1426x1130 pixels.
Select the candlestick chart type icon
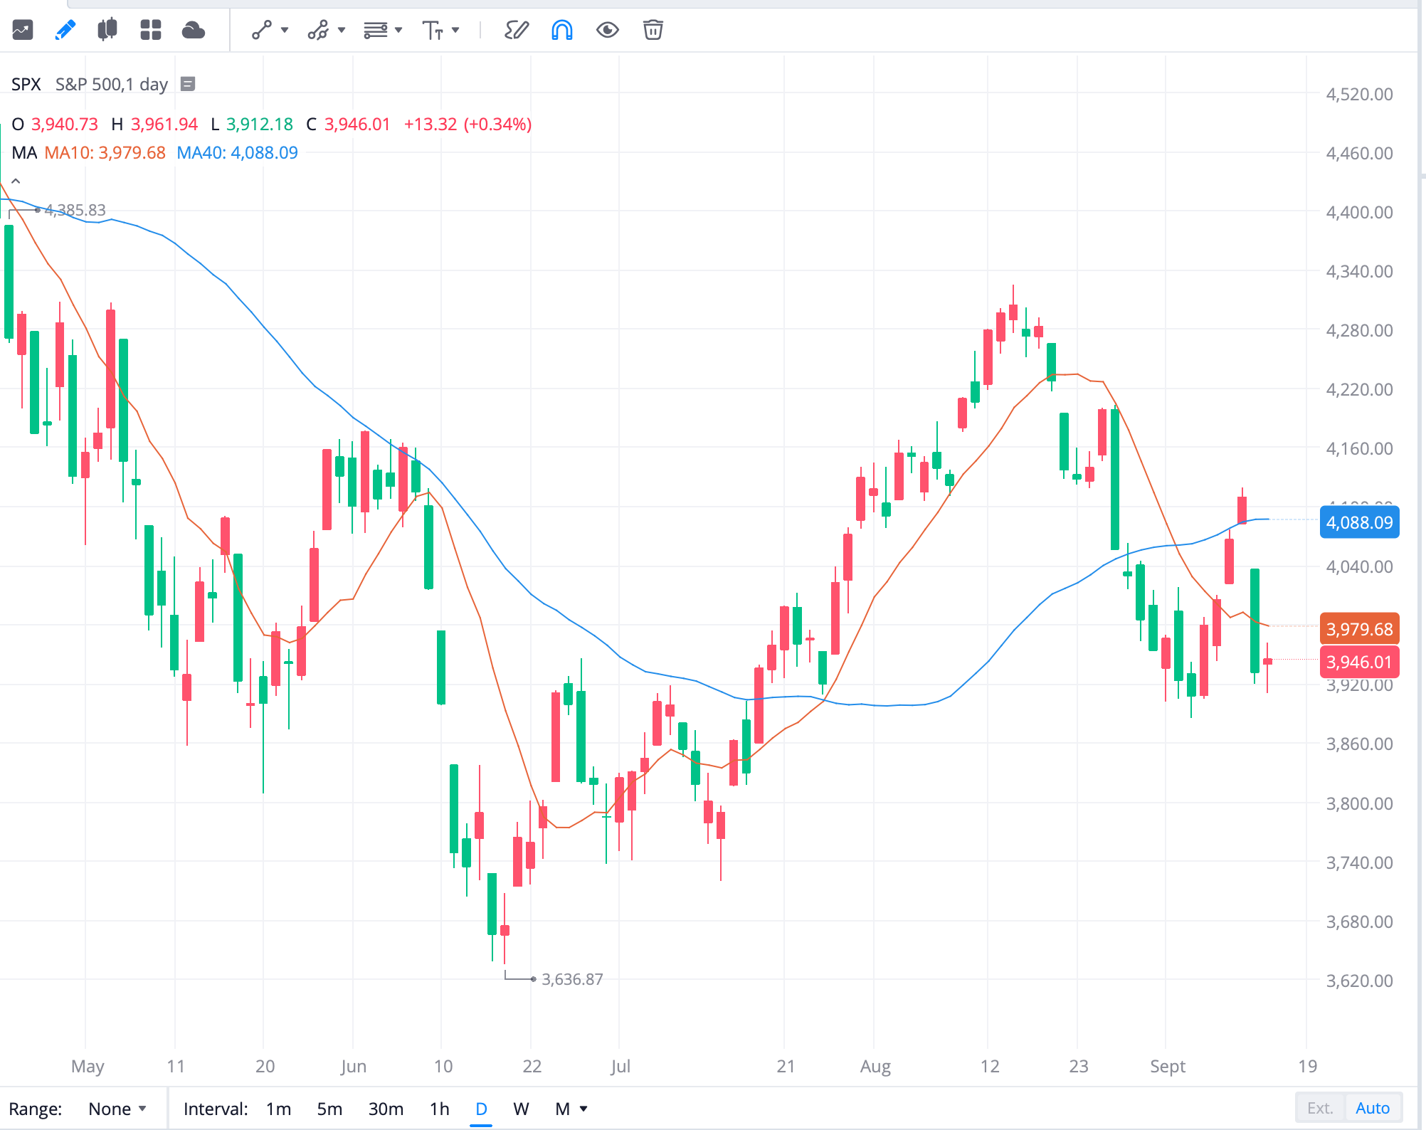[x=108, y=30]
